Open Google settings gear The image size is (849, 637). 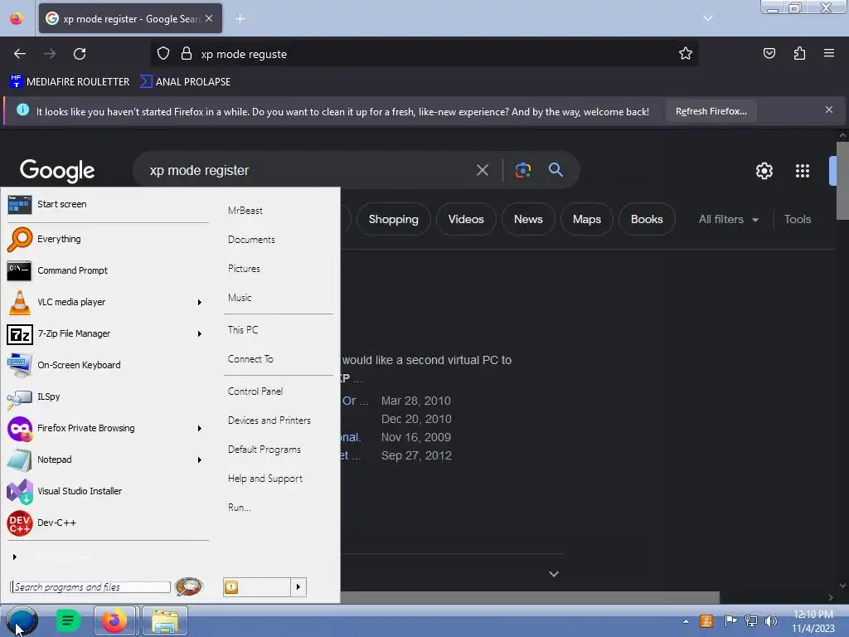pos(764,171)
